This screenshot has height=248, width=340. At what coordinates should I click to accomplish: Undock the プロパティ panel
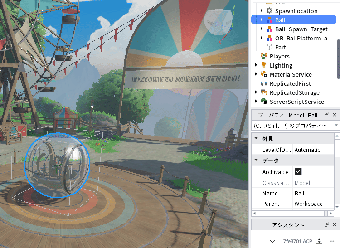click(x=326, y=115)
